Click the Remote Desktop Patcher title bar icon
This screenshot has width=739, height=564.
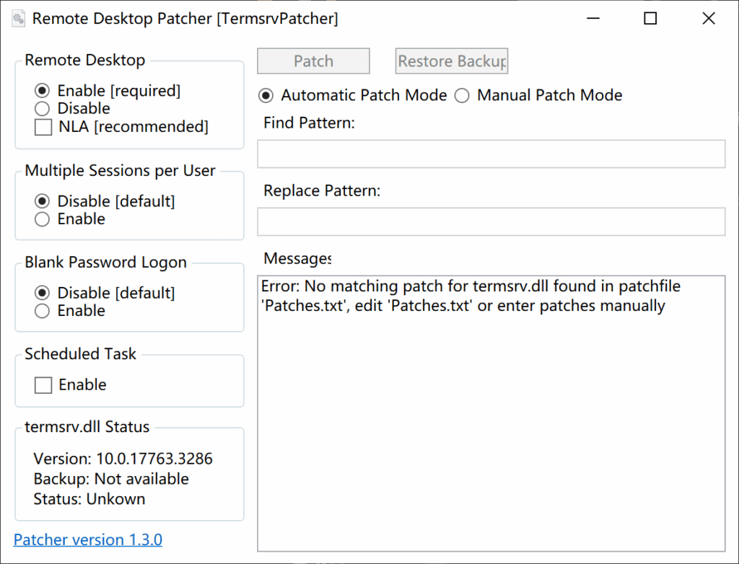[x=17, y=18]
